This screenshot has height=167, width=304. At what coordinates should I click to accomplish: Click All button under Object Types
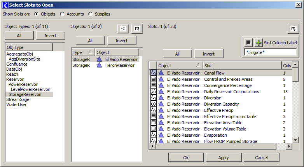[x=19, y=36]
